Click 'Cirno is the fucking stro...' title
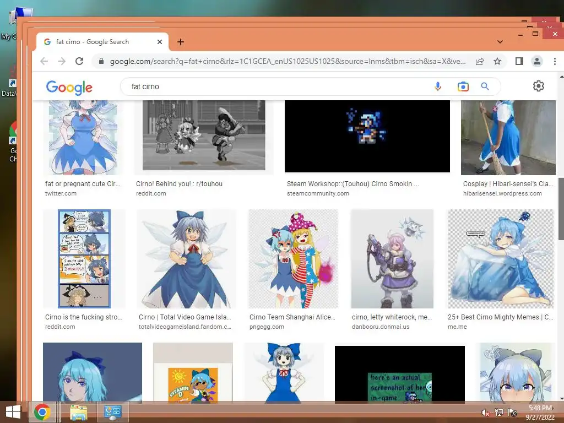This screenshot has width=564, height=423. click(x=84, y=317)
